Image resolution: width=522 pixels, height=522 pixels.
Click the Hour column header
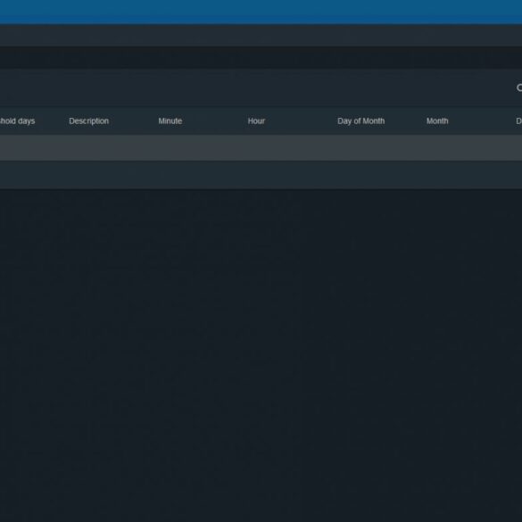(256, 120)
